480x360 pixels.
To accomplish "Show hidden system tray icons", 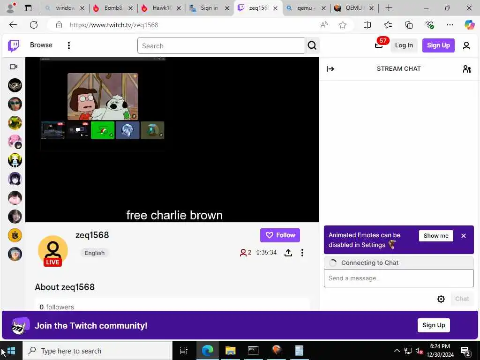I will (397, 351).
